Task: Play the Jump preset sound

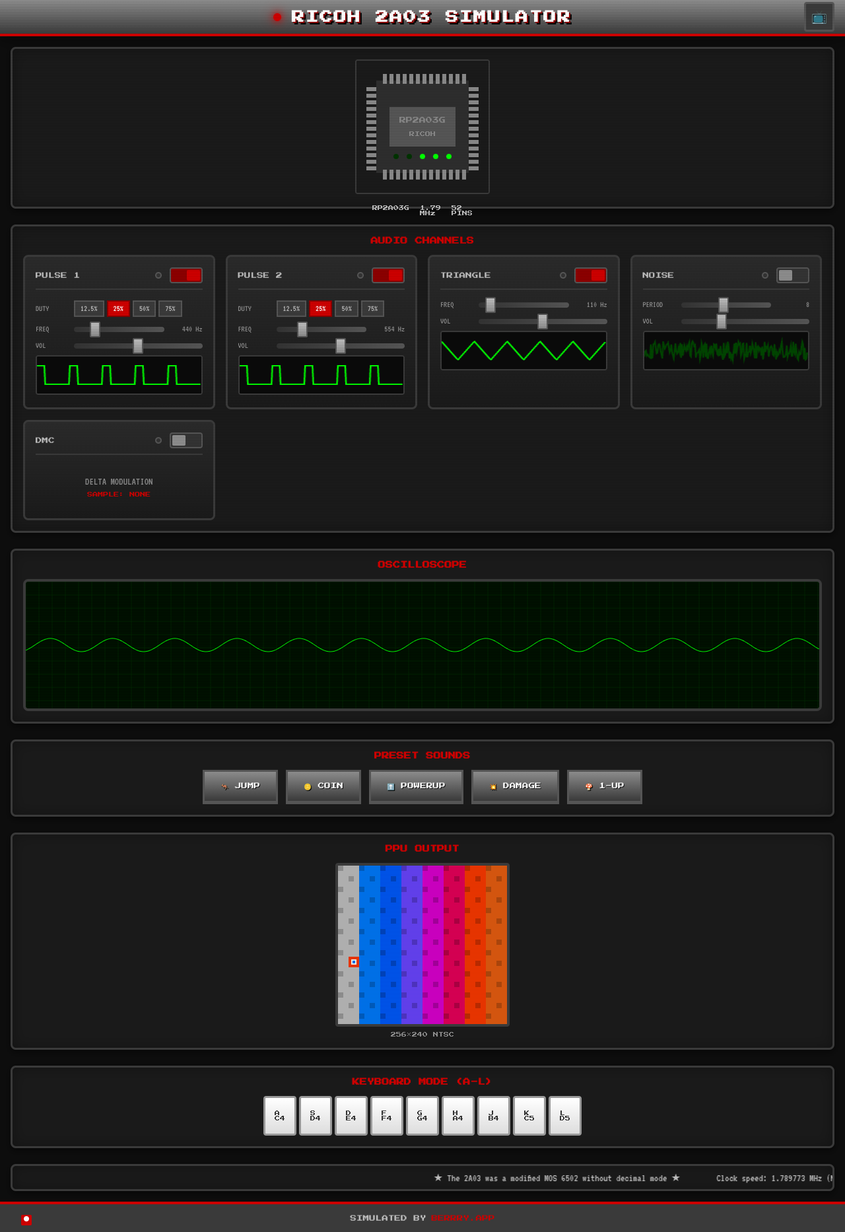Action: point(240,786)
